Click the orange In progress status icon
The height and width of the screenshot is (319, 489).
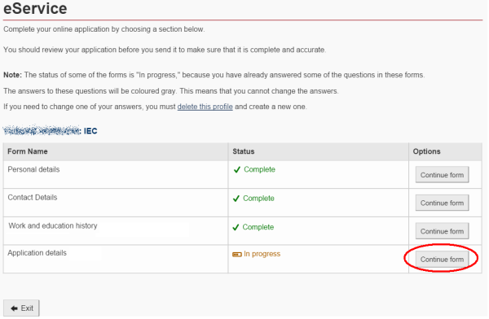point(237,255)
